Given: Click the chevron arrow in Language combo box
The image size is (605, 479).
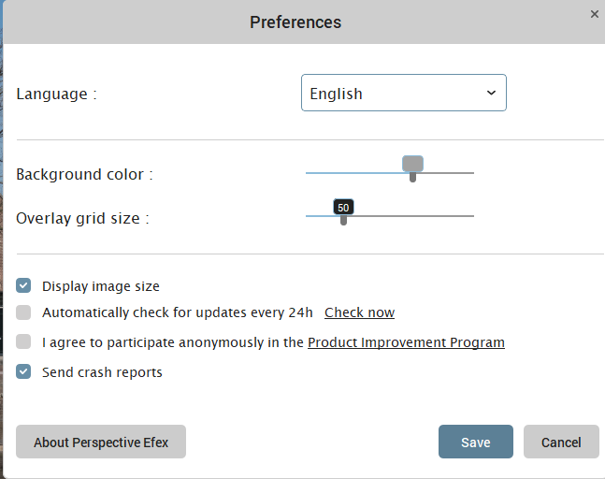Looking at the screenshot, I should pyautogui.click(x=492, y=94).
